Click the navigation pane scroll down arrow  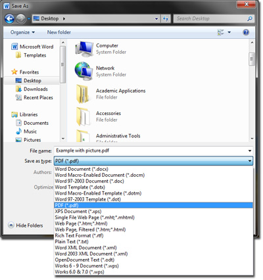(63, 139)
